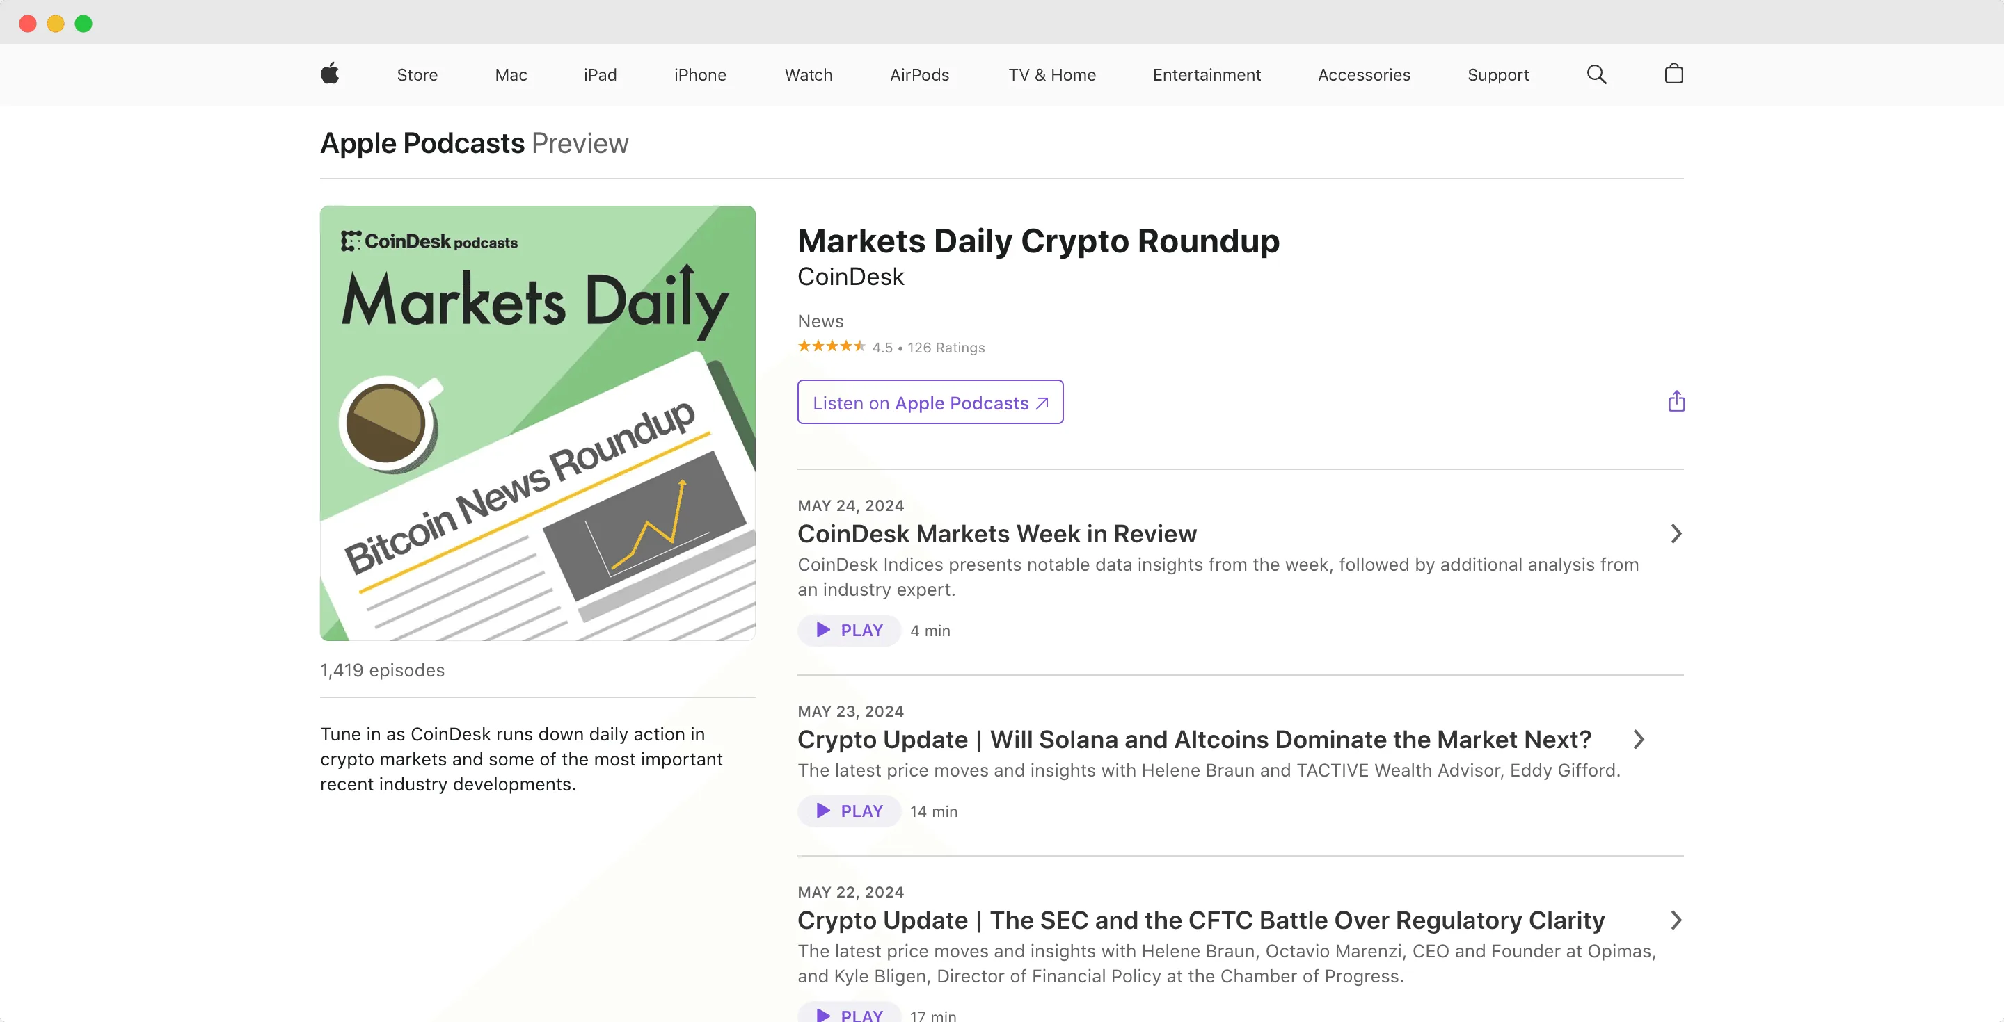Viewport: 2004px width, 1022px height.
Task: Open the SEC regulatory episode chevron
Action: click(1676, 920)
